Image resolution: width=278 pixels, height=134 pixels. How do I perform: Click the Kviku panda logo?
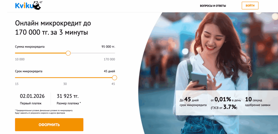click(29, 5)
